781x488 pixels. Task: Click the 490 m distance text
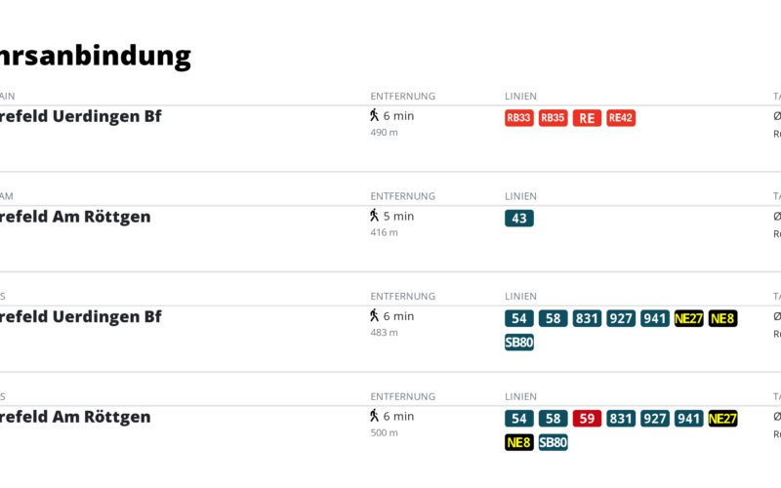coord(384,133)
